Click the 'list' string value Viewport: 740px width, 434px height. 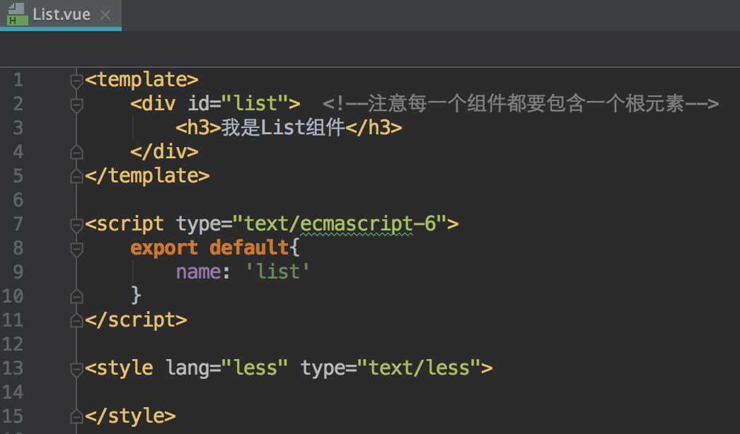[277, 272]
